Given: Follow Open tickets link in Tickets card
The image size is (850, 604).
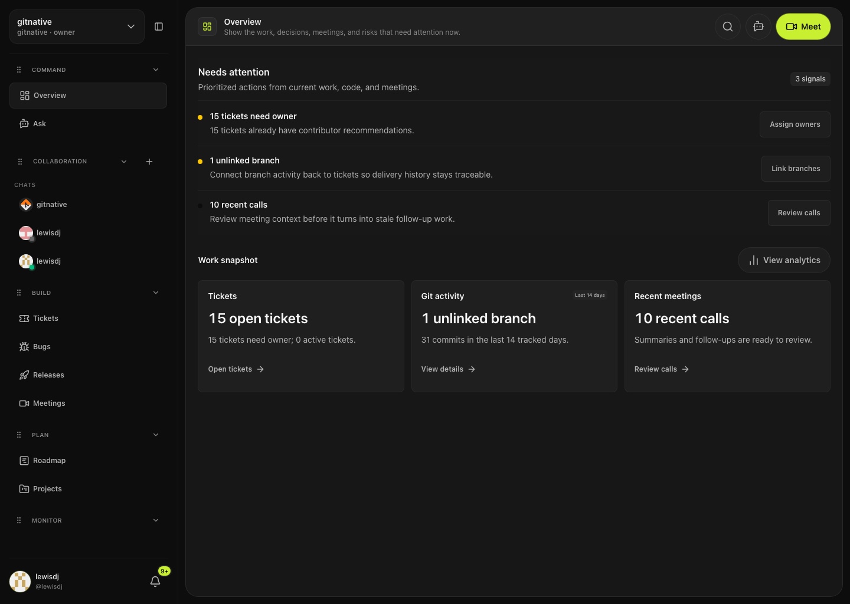Looking at the screenshot, I should 236,369.
